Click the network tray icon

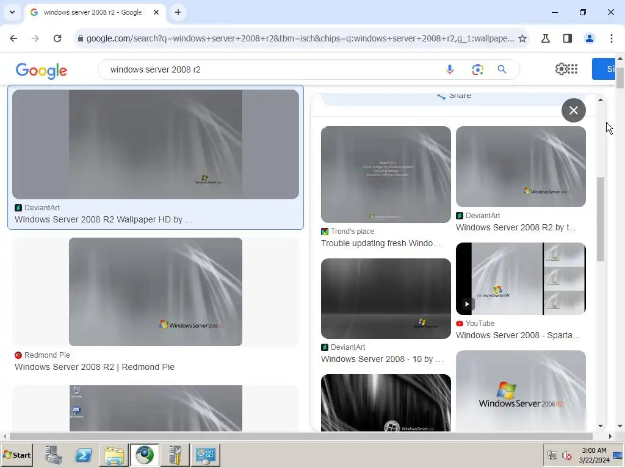pos(552,455)
